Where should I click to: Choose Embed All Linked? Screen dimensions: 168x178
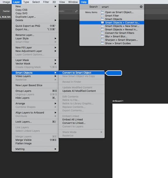coord(82,120)
